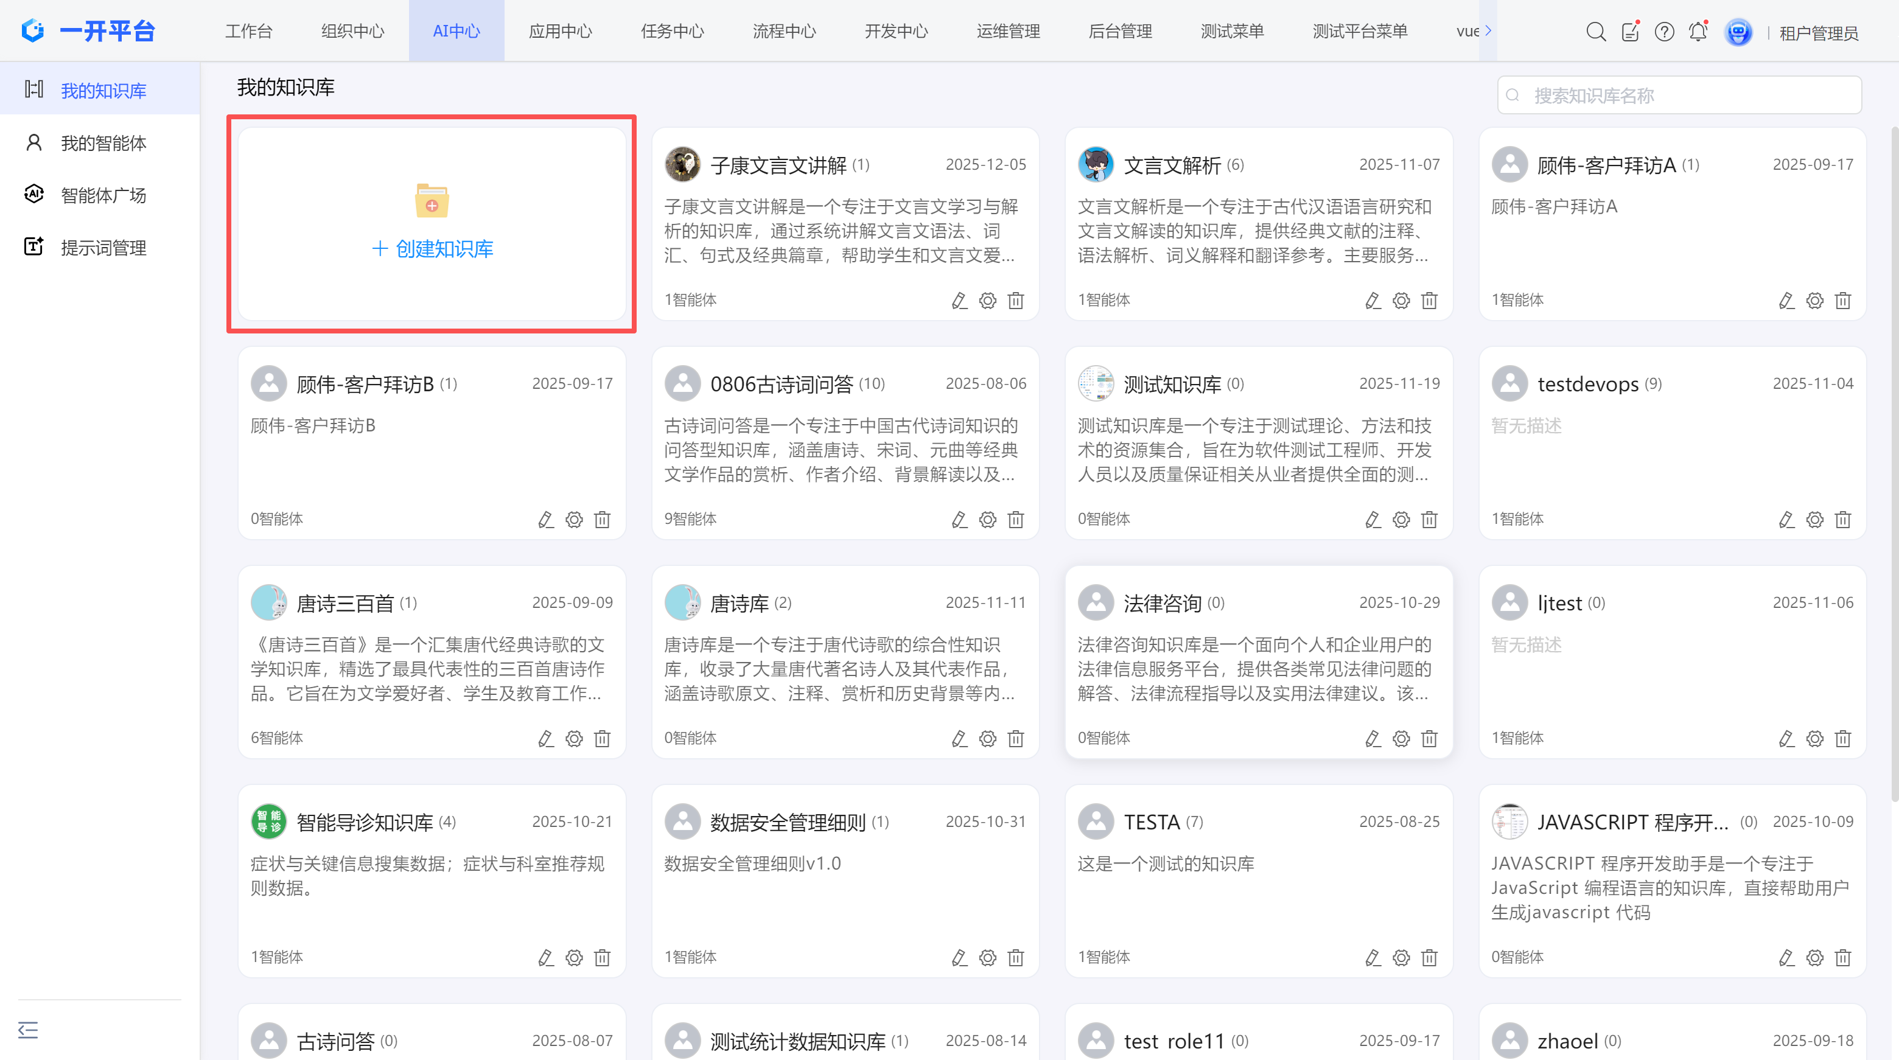Open 智能体广场 in sidebar

pos(103,195)
